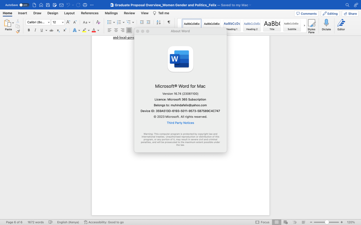361x225 pixels.
Task: Apply the Title style from the gallery
Action: [272, 26]
